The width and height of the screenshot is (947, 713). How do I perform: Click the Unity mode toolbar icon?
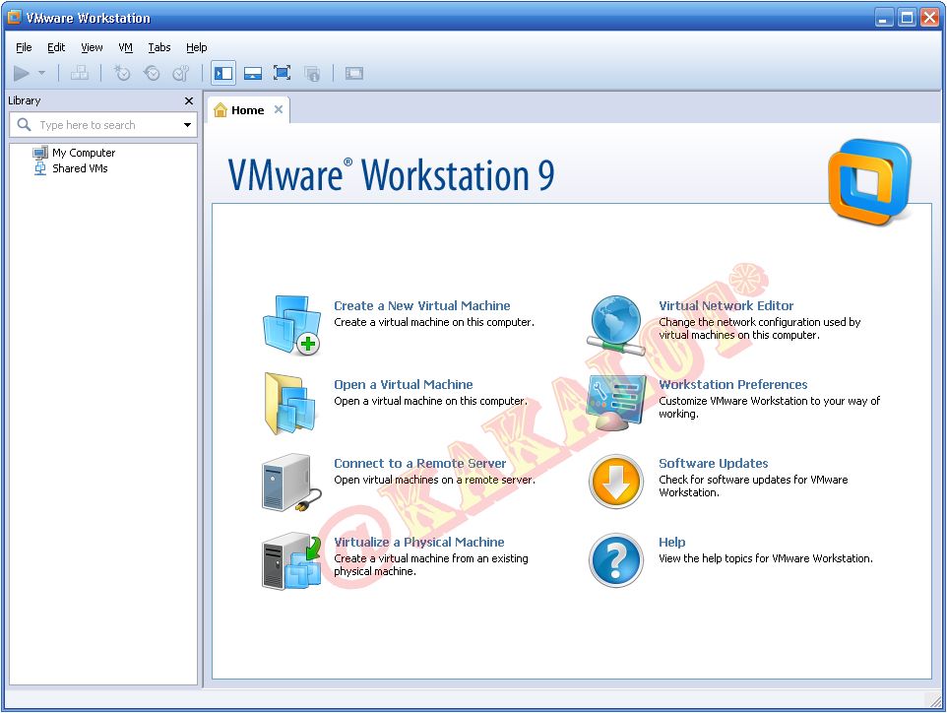click(312, 74)
